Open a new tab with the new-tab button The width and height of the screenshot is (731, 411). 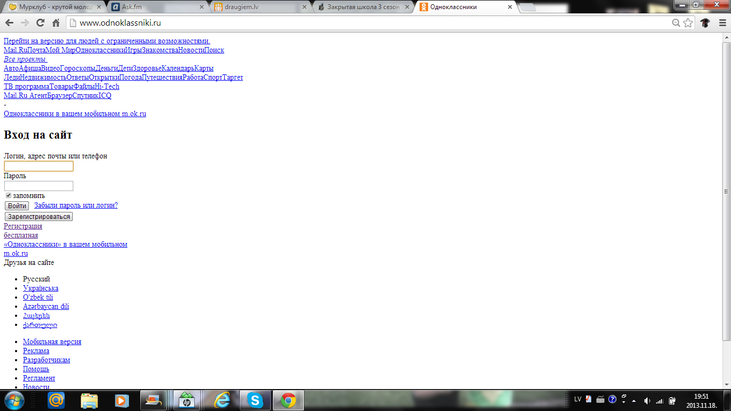pos(529,7)
